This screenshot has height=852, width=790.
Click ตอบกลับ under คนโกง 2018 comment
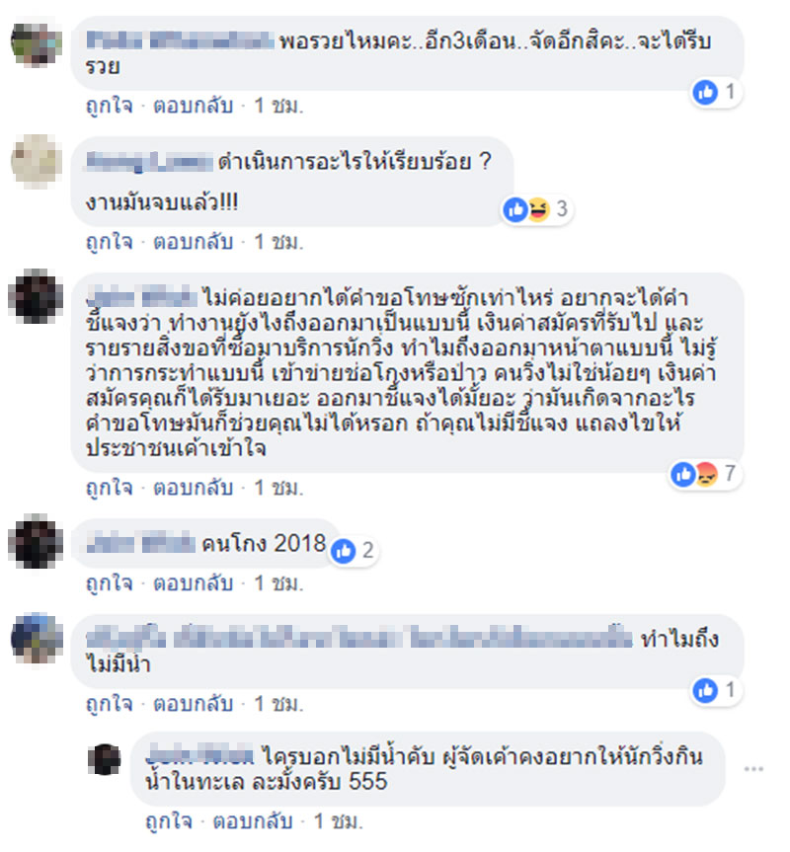(193, 583)
